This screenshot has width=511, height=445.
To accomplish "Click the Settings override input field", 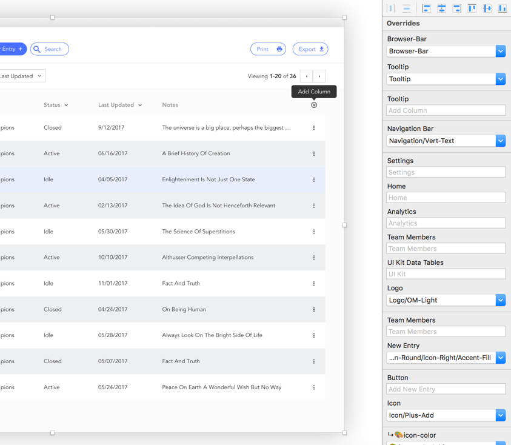I will [x=446, y=172].
